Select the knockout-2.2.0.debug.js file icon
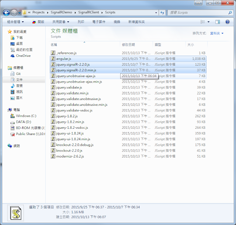 click(53, 145)
